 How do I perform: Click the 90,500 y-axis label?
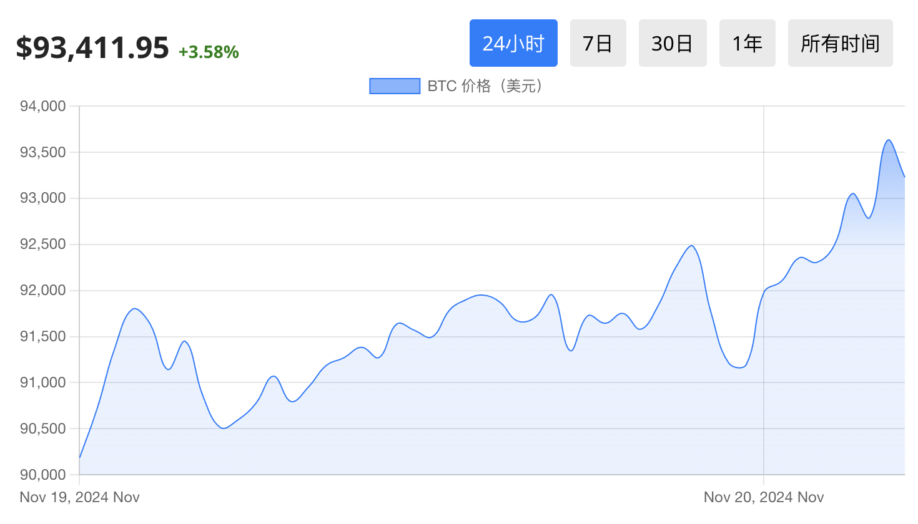[x=42, y=429]
